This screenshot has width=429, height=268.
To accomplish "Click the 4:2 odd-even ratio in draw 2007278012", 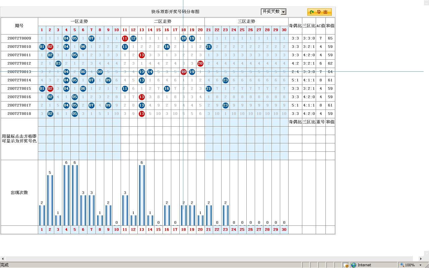I will tap(295, 64).
